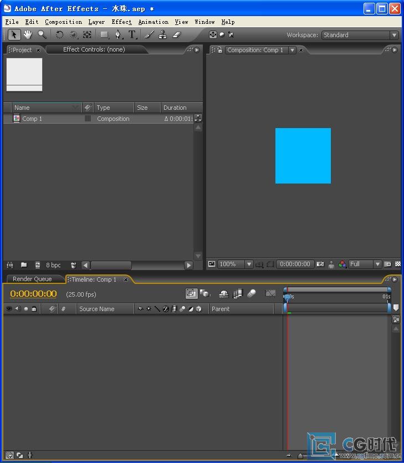Select the Zoom magnifier tool
The height and width of the screenshot is (463, 404).
pyautogui.click(x=42, y=35)
